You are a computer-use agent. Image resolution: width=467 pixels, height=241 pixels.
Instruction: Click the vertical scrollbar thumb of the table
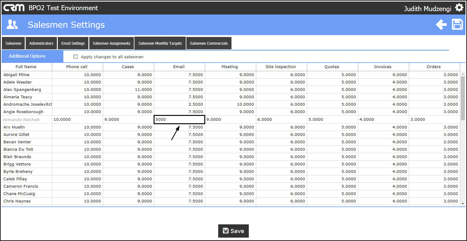(x=463, y=98)
